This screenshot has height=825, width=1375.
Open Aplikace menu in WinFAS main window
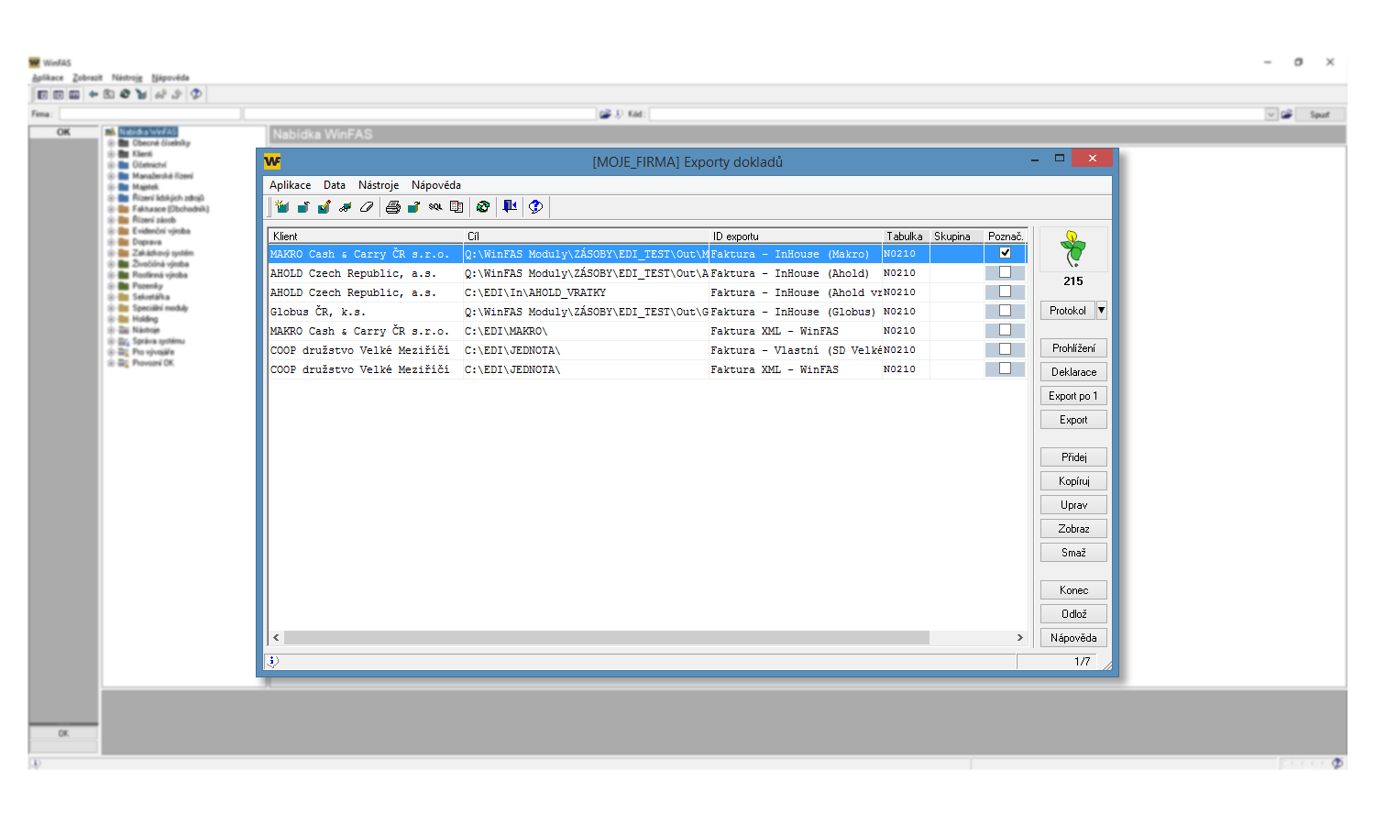pyautogui.click(x=48, y=78)
